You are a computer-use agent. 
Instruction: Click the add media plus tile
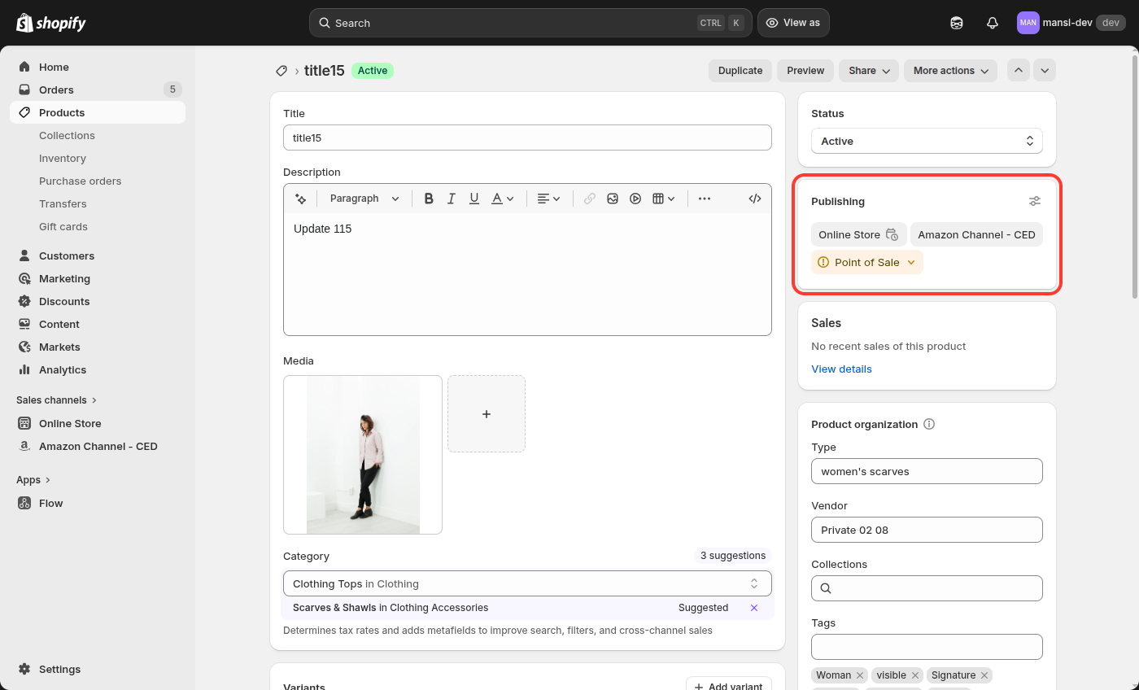(x=487, y=414)
